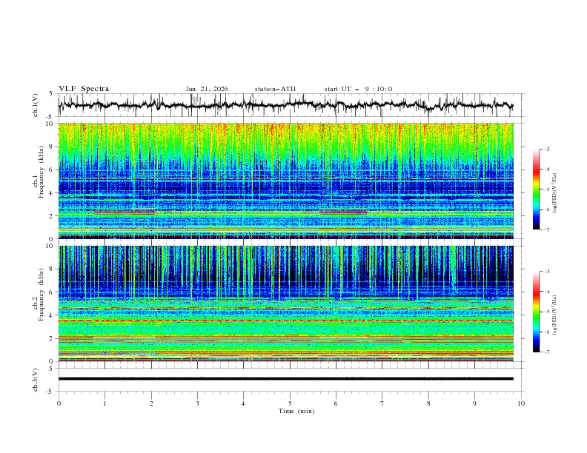The image size is (587, 453).
Task: Click the "station=ATH" label
Action: tap(275, 89)
